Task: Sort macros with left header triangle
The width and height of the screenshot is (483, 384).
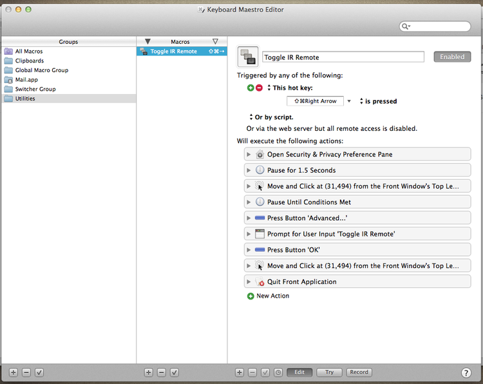Action: point(148,42)
